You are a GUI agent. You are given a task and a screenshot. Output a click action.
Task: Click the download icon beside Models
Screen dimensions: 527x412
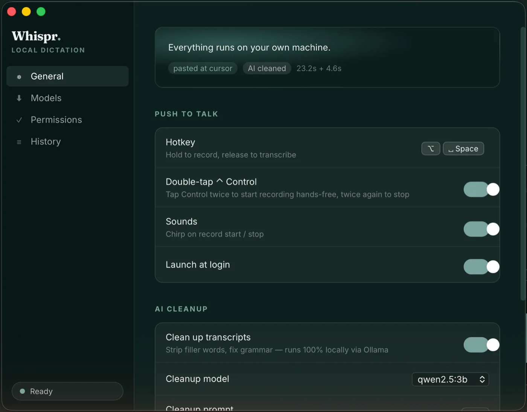tap(19, 98)
